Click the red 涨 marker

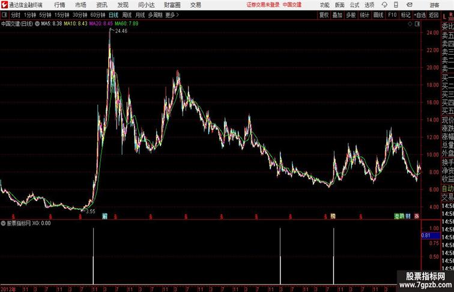(x=417, y=216)
